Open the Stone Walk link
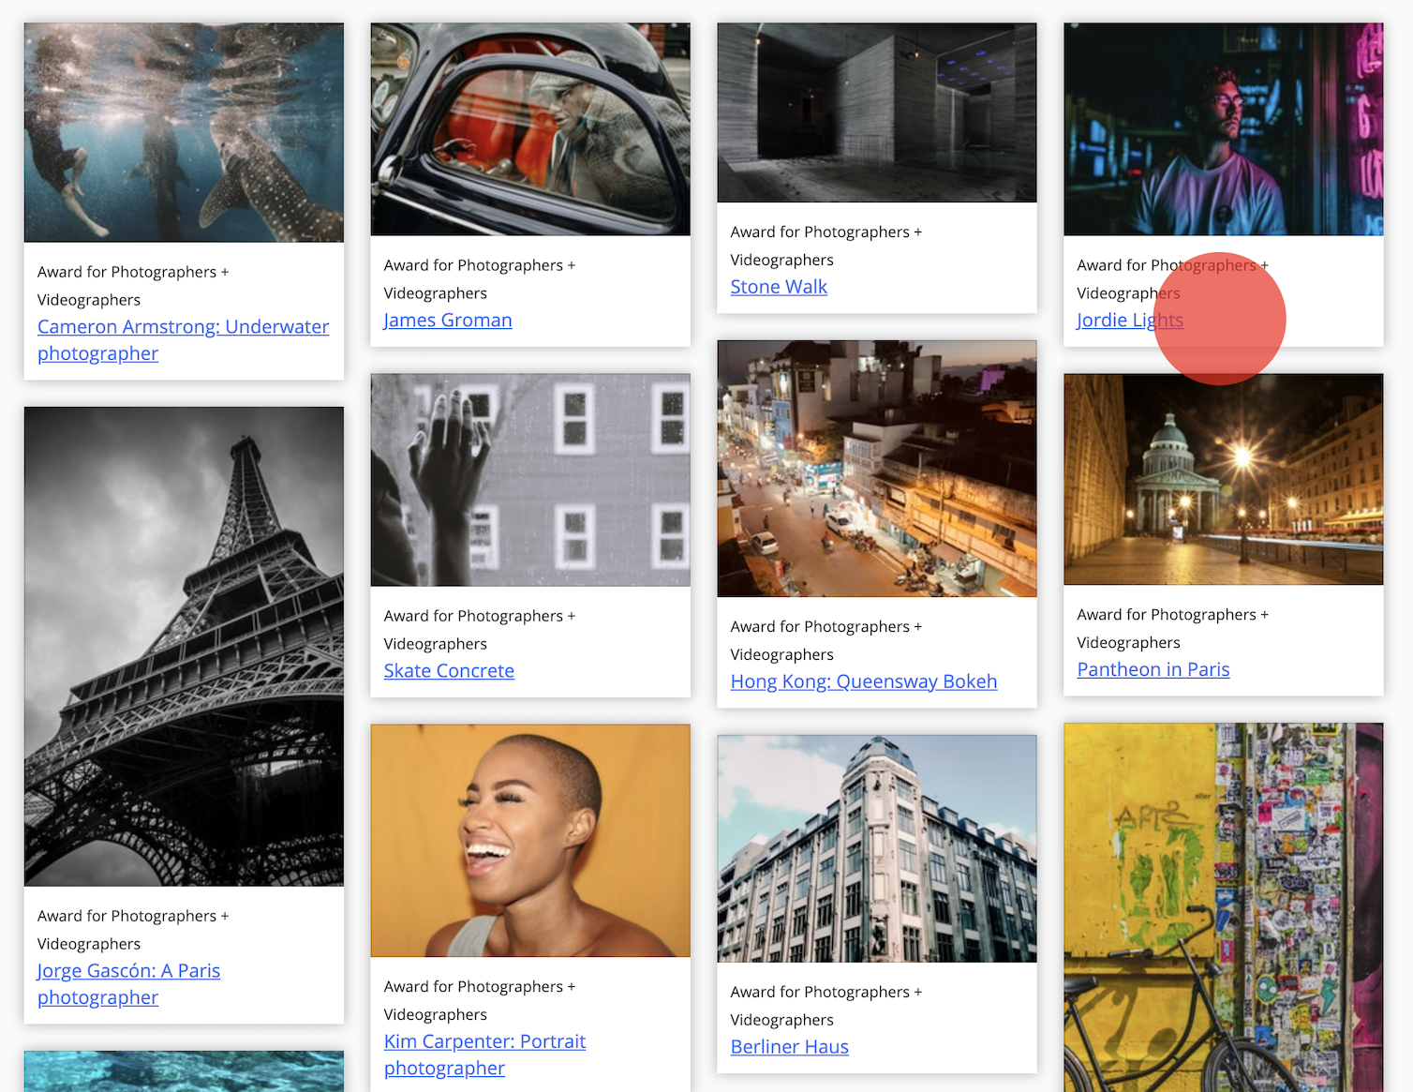The image size is (1413, 1092). (779, 287)
